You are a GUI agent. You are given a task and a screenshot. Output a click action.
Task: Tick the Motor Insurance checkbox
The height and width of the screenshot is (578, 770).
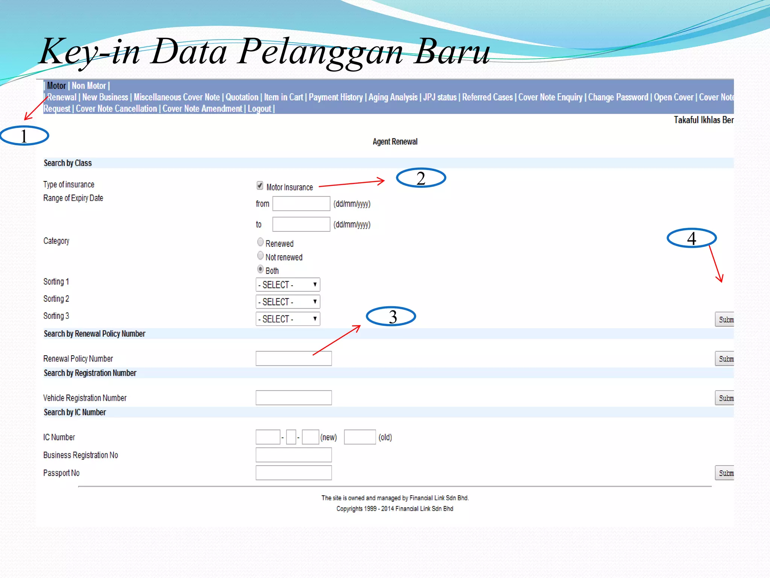[260, 185]
